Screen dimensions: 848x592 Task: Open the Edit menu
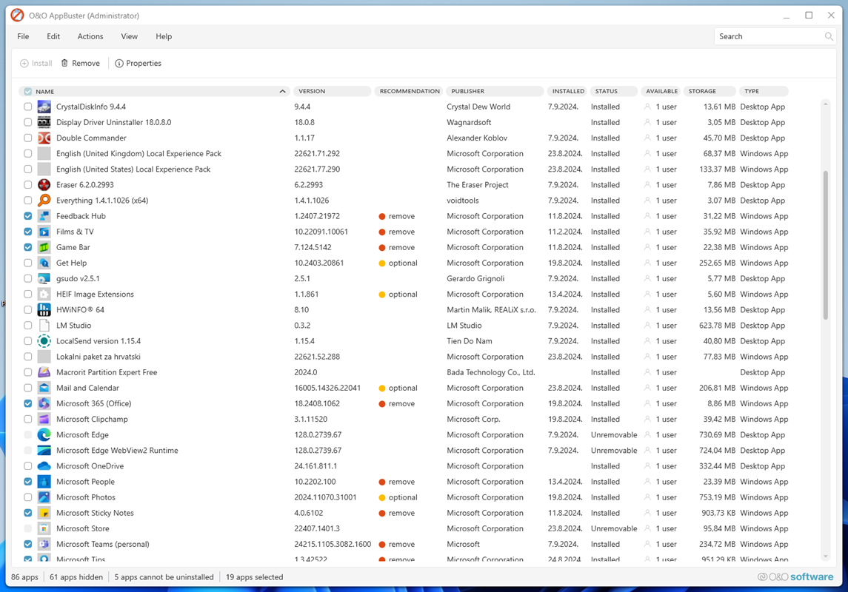point(53,37)
